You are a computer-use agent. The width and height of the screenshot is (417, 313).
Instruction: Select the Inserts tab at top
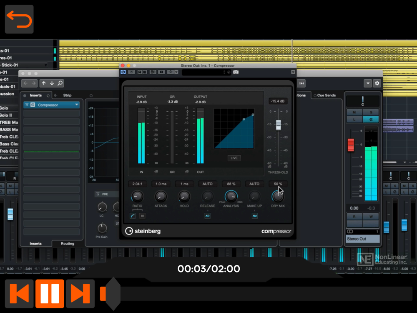click(x=35, y=95)
